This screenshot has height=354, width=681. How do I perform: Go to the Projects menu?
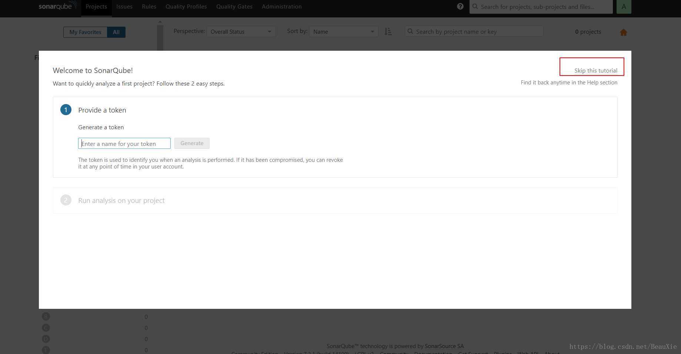tap(96, 7)
